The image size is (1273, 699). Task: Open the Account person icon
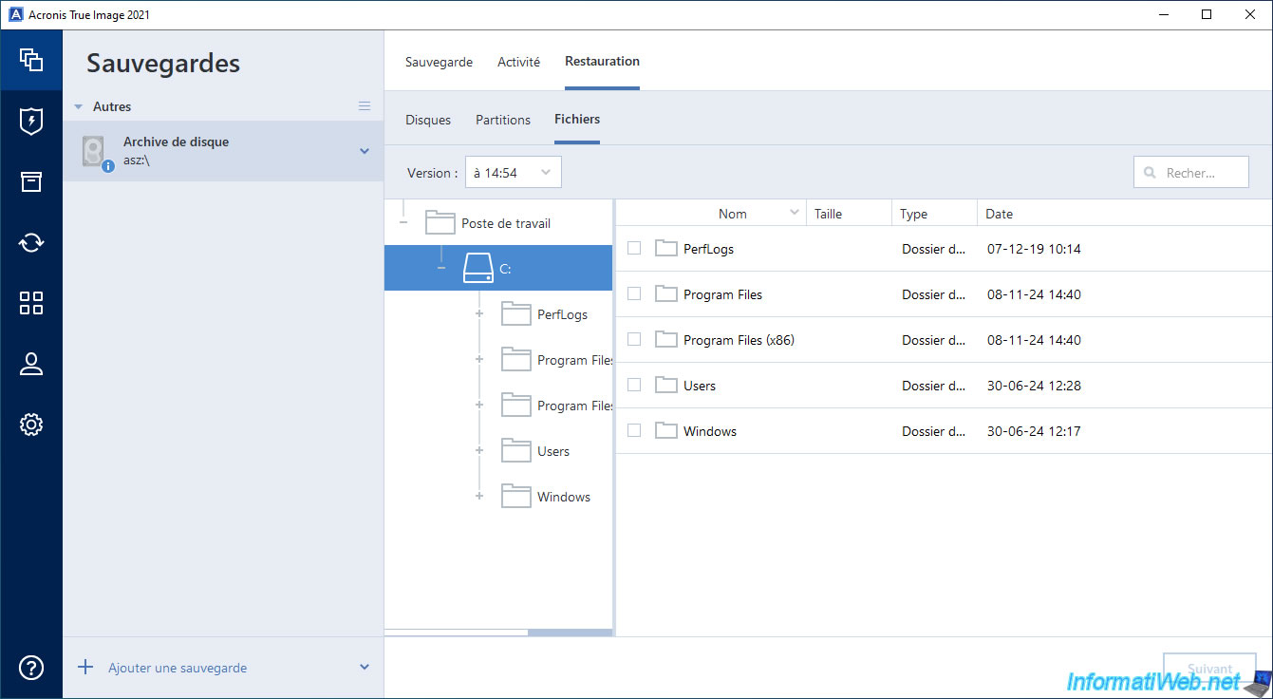31,364
